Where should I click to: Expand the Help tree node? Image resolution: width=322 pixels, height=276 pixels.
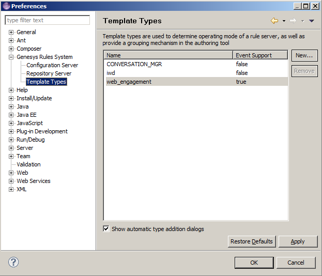(11, 90)
